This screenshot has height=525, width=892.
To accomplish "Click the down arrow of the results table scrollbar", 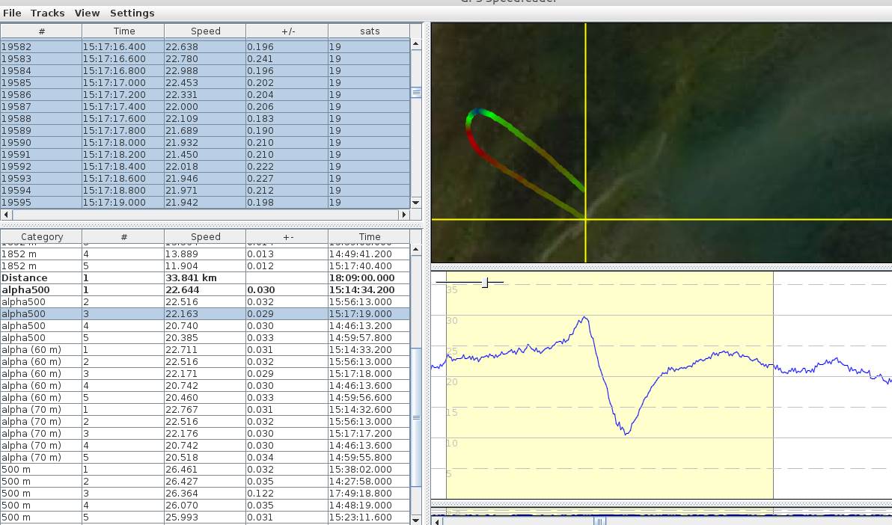I will tap(416, 519).
